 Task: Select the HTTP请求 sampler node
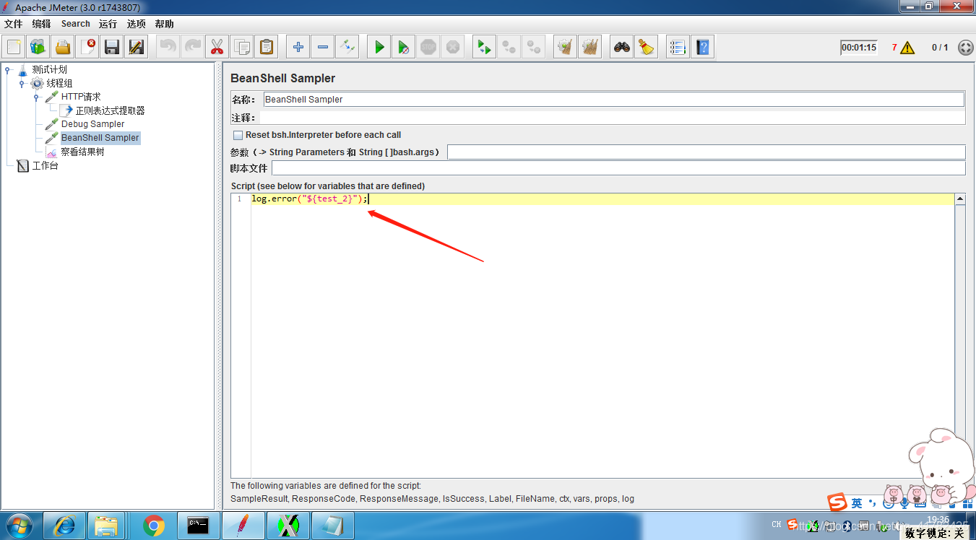click(x=81, y=97)
